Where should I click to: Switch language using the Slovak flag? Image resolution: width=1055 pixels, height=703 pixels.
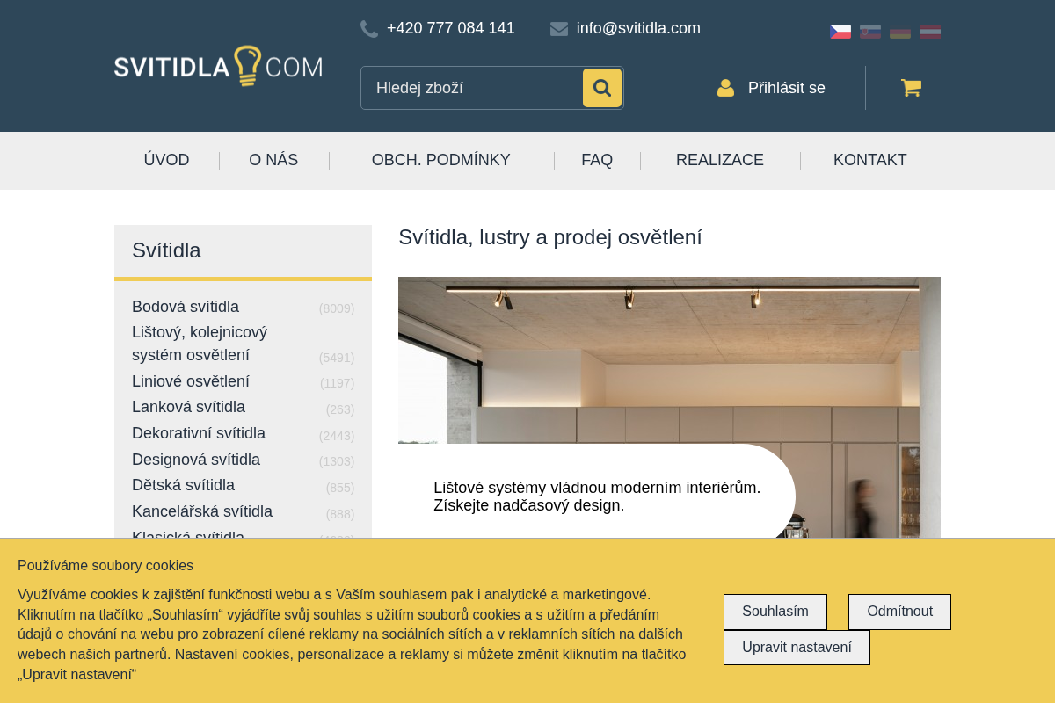pos(870,32)
